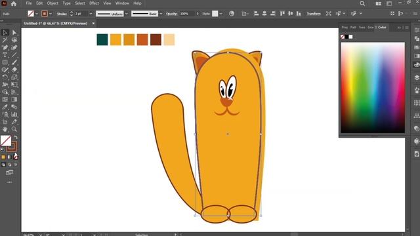Activate the Hand tool
This screenshot has width=420, height=236.
[x=5, y=129]
